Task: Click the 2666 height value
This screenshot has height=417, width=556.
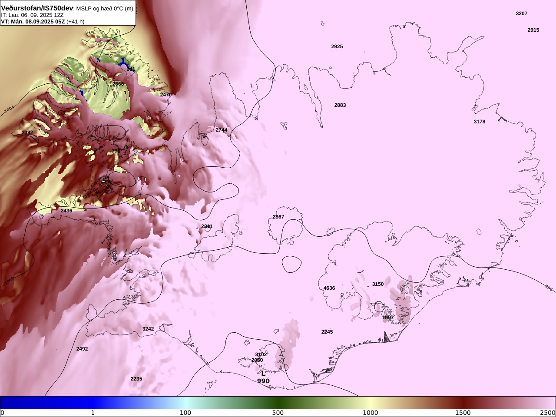Action: [118, 84]
